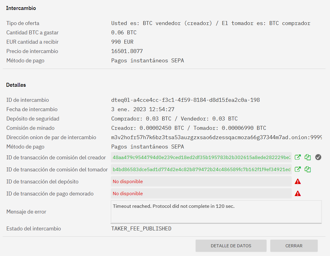Image resolution: width=330 pixels, height=256 pixels.
Task: Open creator fee transaction in block explorer
Action: point(297,157)
